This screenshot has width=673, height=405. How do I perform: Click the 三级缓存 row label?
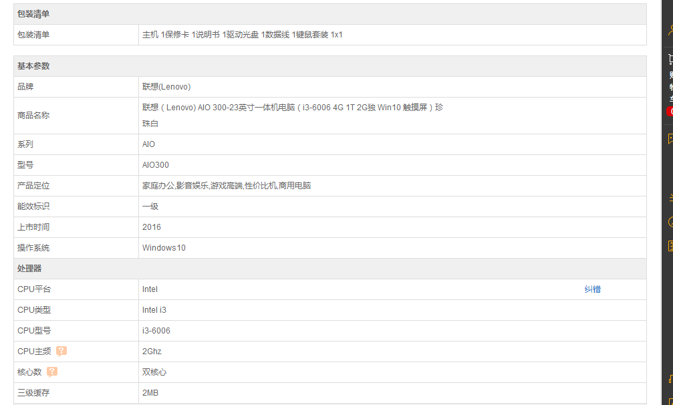(x=33, y=392)
